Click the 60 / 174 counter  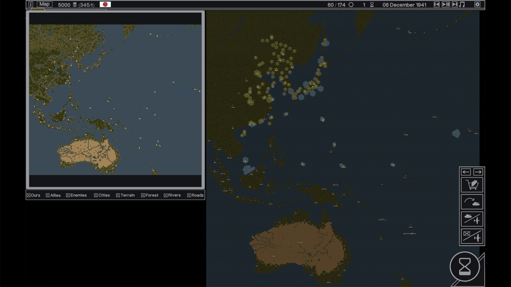coord(336,5)
